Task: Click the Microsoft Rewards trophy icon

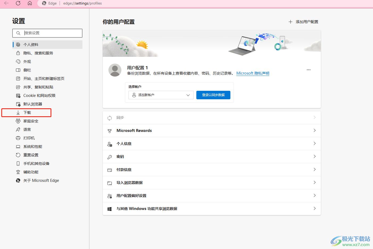Action: click(x=110, y=131)
